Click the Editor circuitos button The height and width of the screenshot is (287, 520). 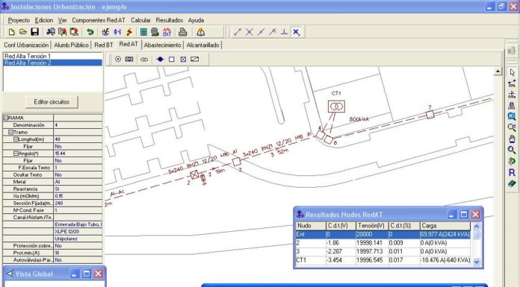click(x=52, y=102)
